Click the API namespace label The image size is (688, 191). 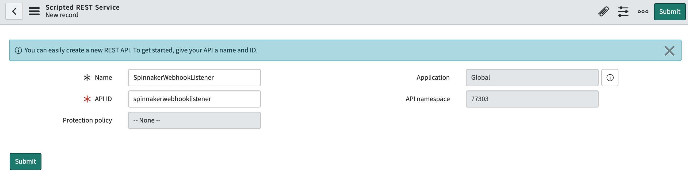pyautogui.click(x=427, y=99)
